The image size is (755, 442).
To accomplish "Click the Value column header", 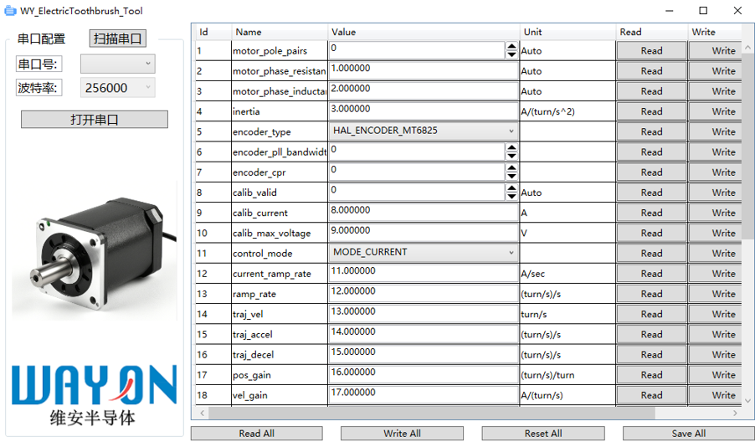I will pyautogui.click(x=343, y=32).
